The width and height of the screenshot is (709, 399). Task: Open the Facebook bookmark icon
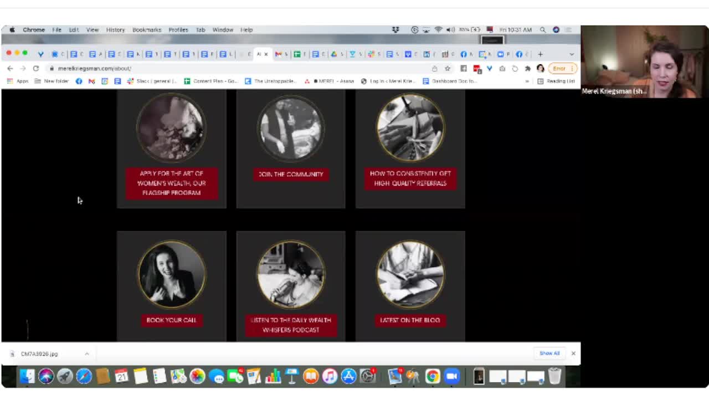[79, 81]
